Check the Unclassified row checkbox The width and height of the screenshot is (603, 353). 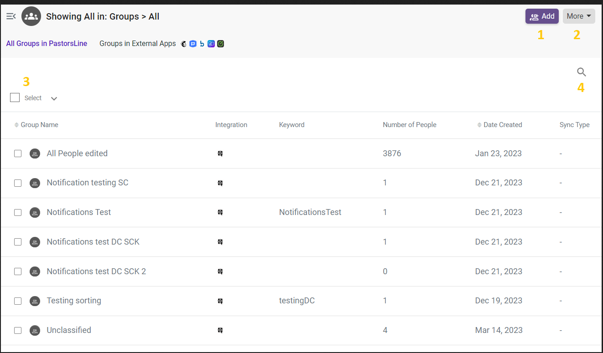click(x=18, y=330)
